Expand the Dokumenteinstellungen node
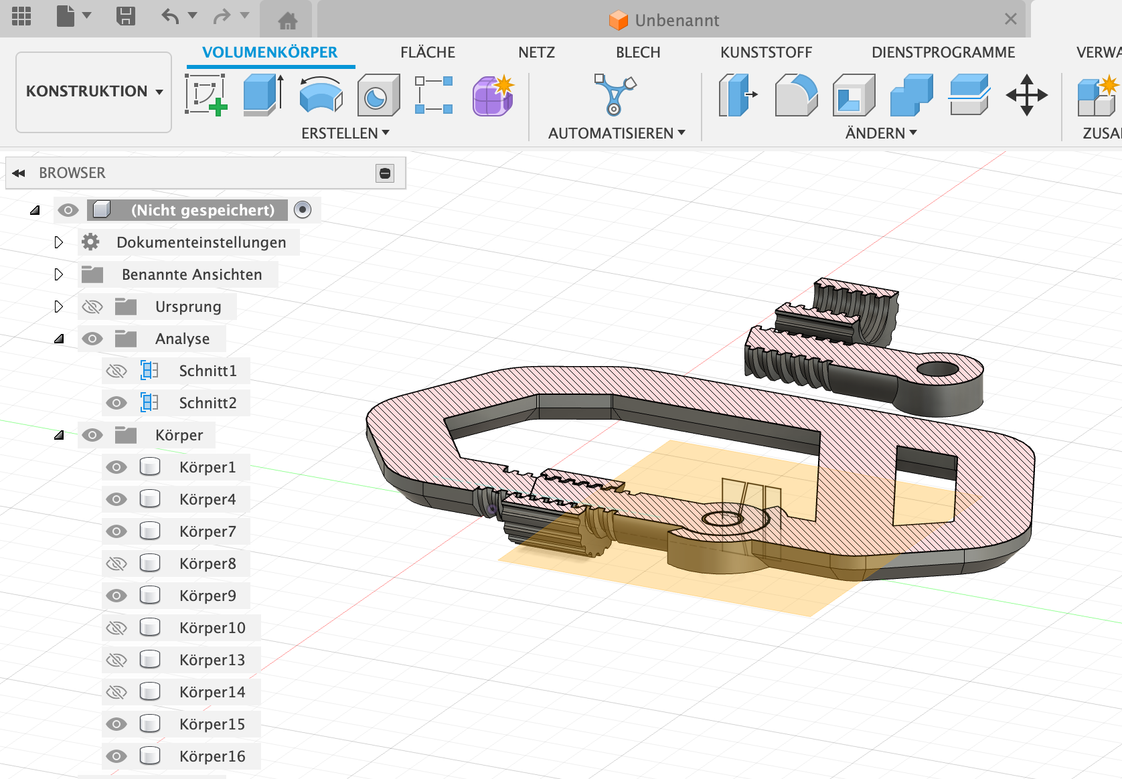Image resolution: width=1122 pixels, height=779 pixels. coord(58,242)
